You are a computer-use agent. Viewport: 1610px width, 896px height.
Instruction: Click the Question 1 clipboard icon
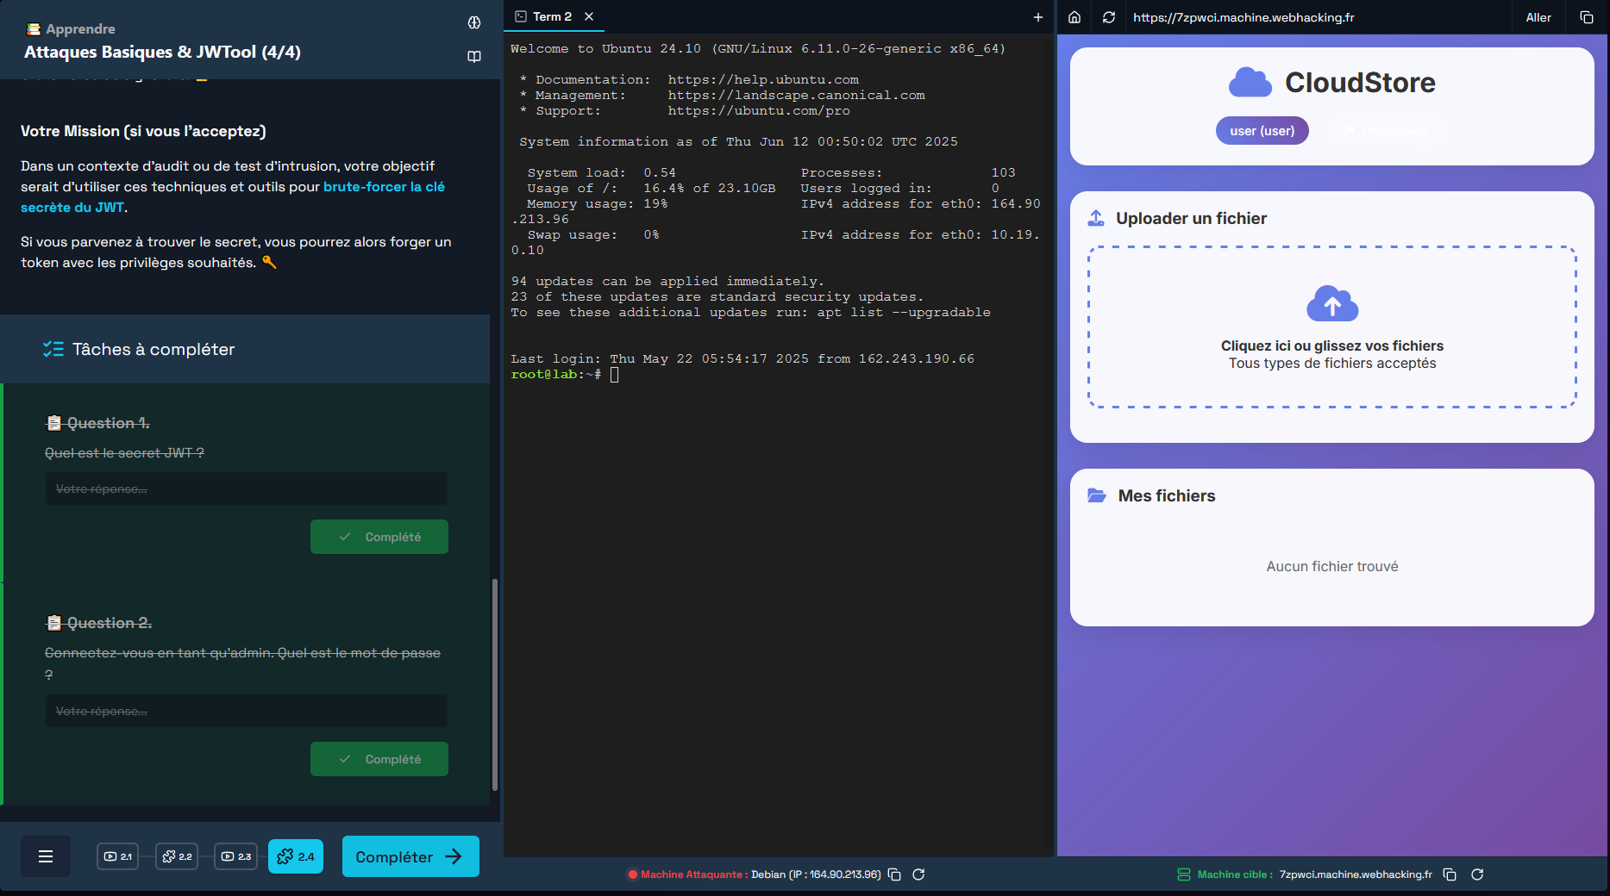[x=53, y=423]
